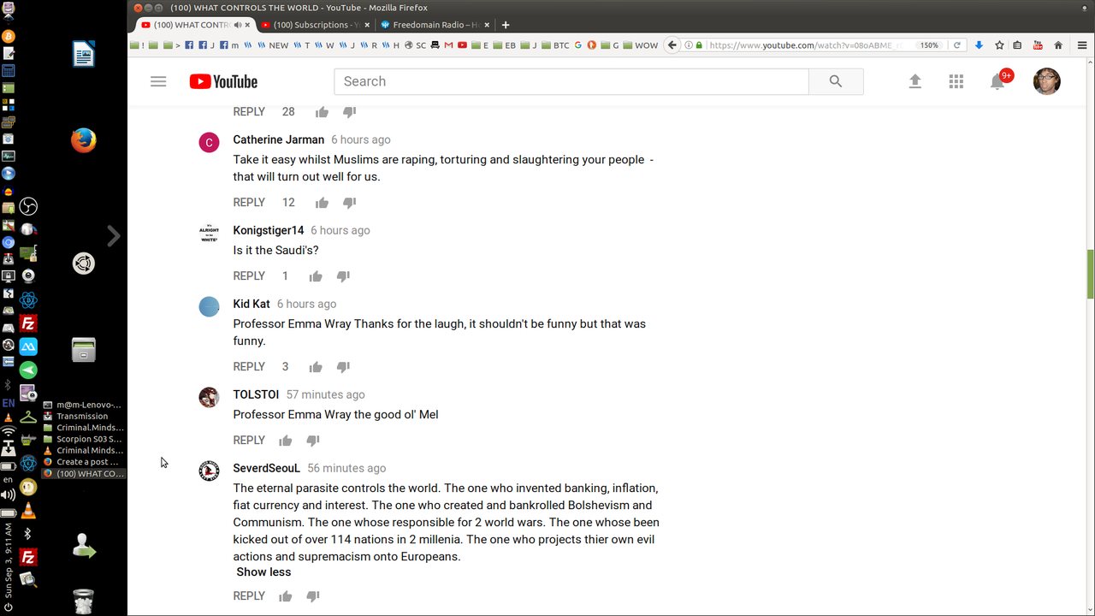Screen dimensions: 1095x616
Task: Focus the YouTube Search input field
Action: (x=571, y=81)
